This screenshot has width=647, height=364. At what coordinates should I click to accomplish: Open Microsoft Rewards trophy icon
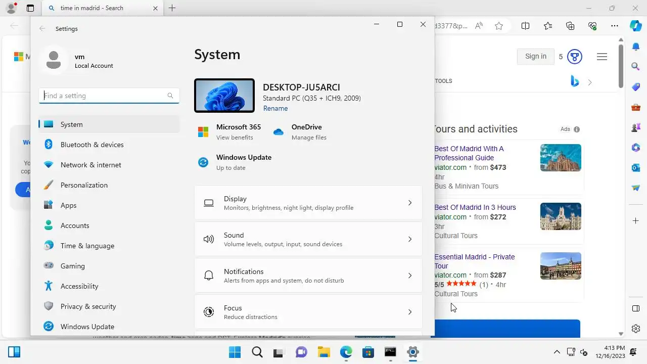(x=575, y=57)
